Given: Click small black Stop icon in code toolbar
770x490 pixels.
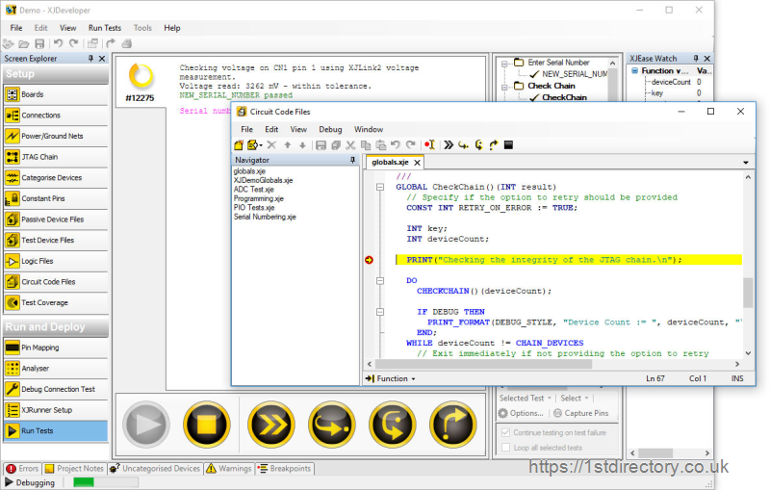Looking at the screenshot, I should pyautogui.click(x=509, y=144).
